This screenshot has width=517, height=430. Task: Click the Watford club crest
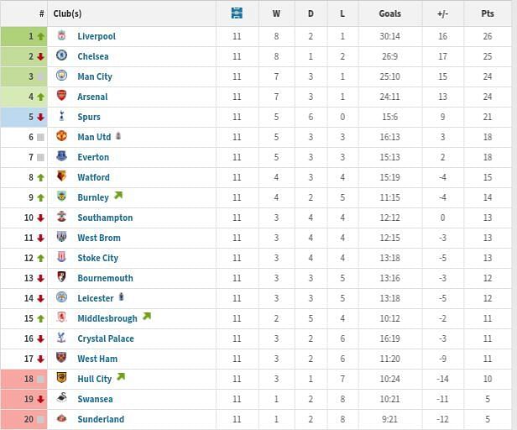[x=62, y=177]
